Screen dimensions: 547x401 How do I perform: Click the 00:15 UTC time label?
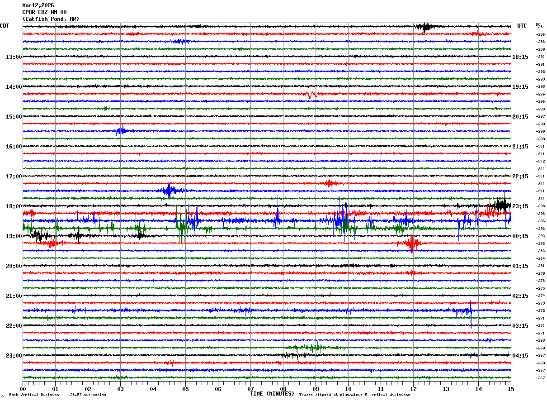[x=520, y=236]
